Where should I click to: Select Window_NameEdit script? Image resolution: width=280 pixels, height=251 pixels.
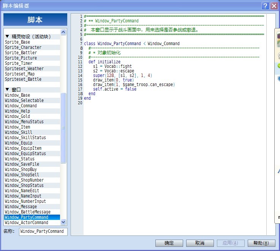[x=32, y=191]
